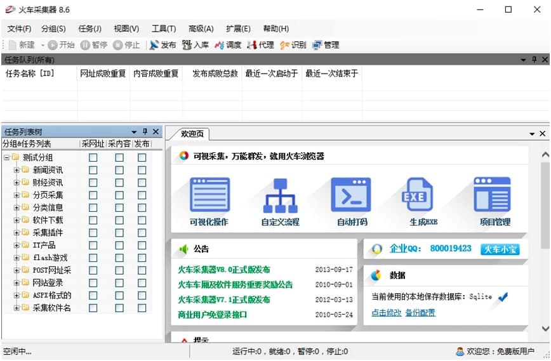Check 发布 box for 财经资讯
This screenshot has width=551, height=361.
pos(142,183)
